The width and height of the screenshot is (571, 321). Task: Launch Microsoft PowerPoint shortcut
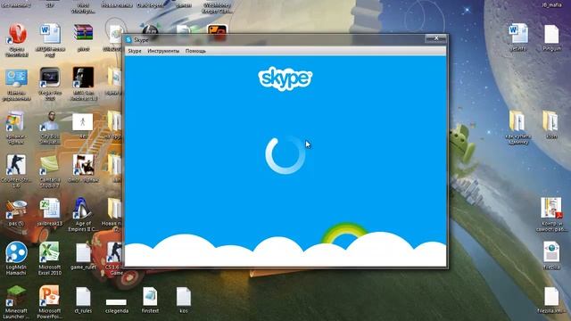pyautogui.click(x=50, y=302)
